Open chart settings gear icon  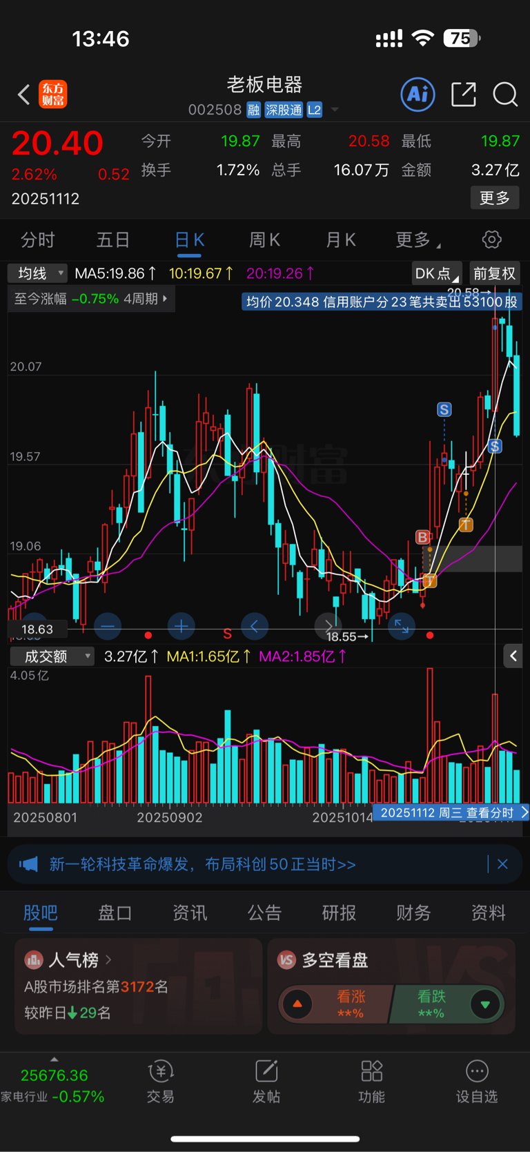coord(491,240)
